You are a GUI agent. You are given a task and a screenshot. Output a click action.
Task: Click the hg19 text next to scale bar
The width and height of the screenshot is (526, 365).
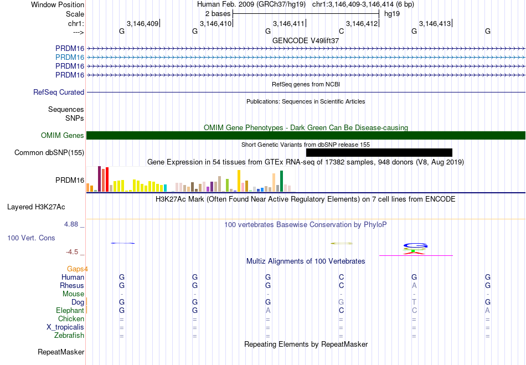[392, 14]
